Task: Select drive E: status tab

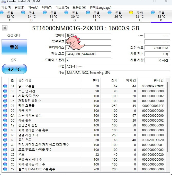Action: [x=51, y=16]
